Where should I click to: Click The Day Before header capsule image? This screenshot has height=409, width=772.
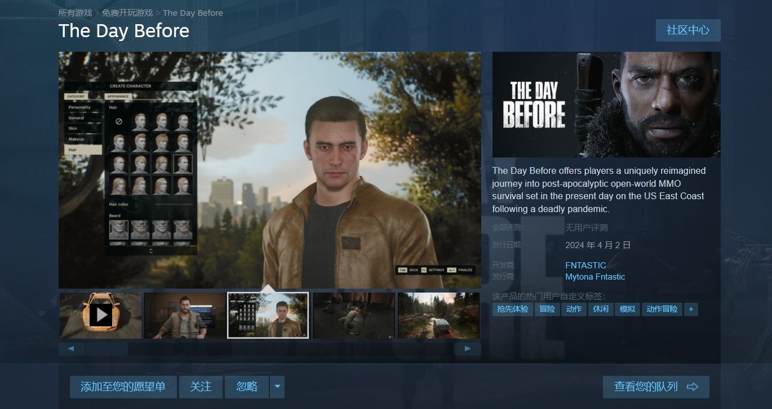(x=606, y=105)
